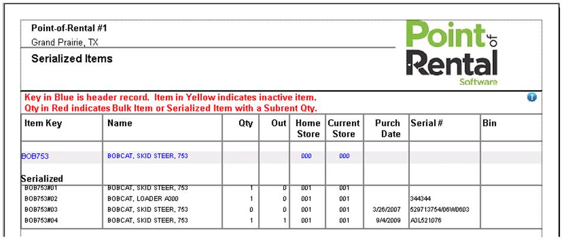This screenshot has width=564, height=245.
Task: Click the Current Store column header
Action: 344,129
